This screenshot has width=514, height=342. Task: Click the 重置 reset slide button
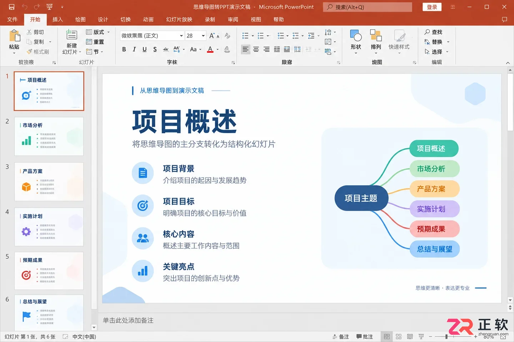pyautogui.click(x=95, y=42)
